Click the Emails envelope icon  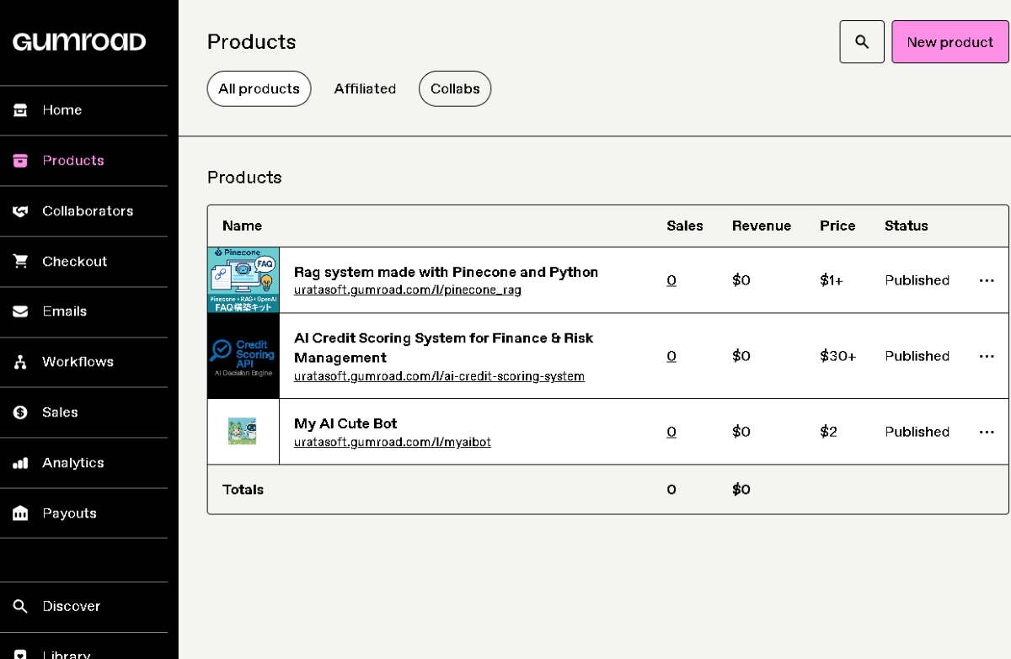point(21,311)
